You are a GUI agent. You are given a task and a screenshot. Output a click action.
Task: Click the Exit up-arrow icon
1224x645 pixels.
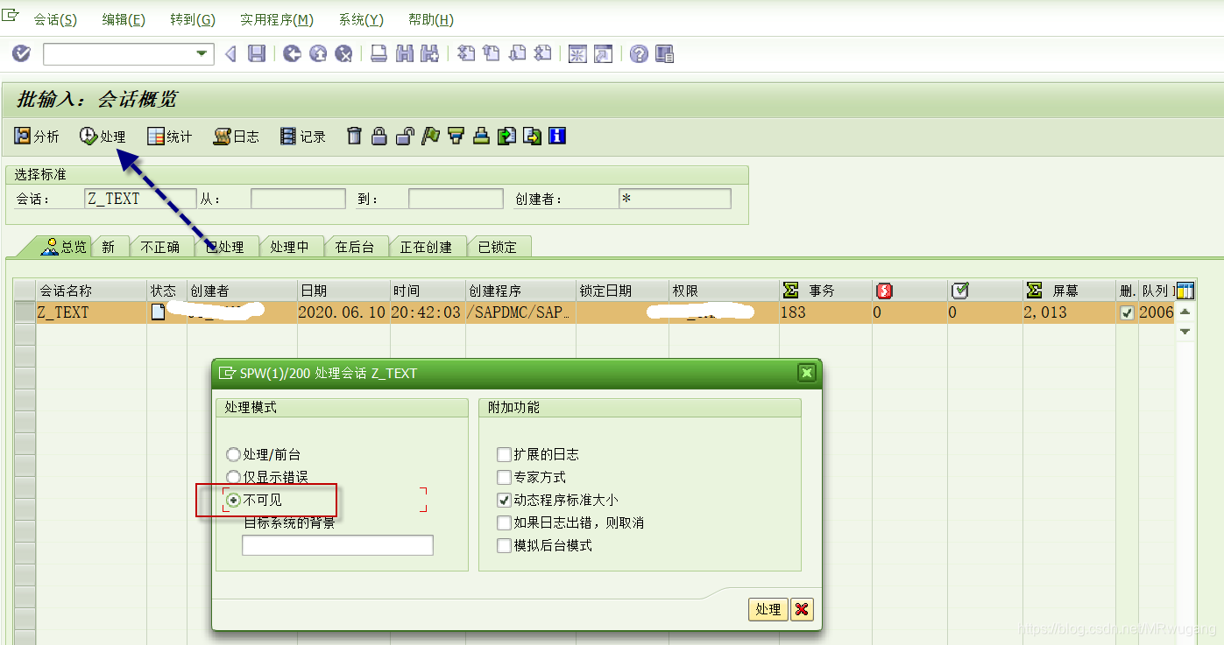318,54
